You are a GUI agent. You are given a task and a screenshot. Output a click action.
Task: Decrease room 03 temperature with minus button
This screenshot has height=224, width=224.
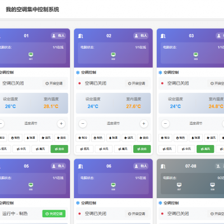[165, 124]
